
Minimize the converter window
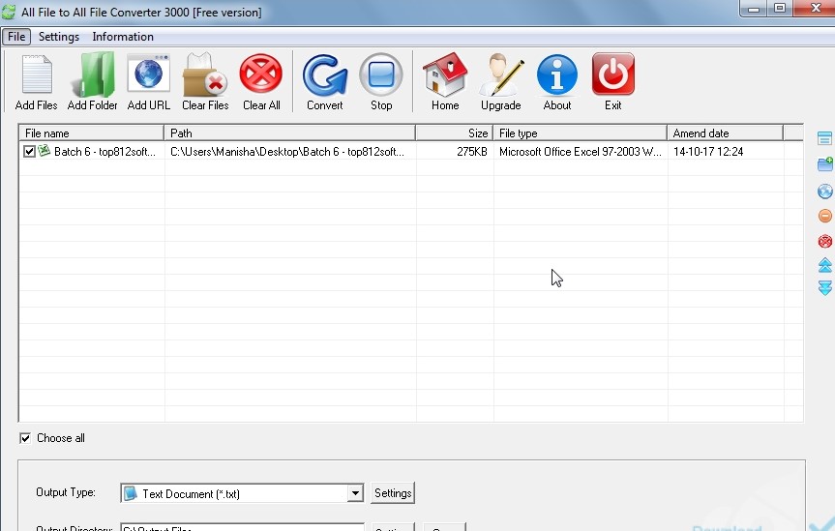pyautogui.click(x=754, y=9)
